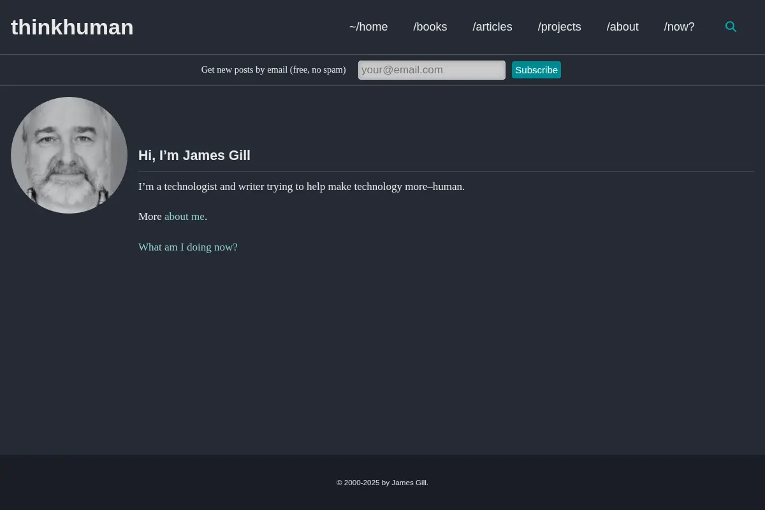Click the technologist and writer tagline paragraph
Image resolution: width=765 pixels, height=510 pixels.
pos(302,187)
